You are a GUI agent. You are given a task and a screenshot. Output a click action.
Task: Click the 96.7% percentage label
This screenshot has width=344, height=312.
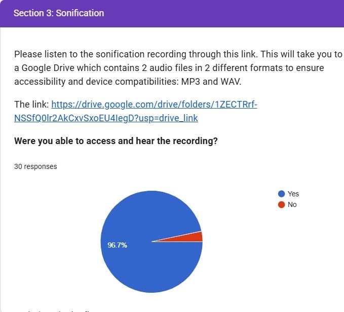tap(117, 245)
